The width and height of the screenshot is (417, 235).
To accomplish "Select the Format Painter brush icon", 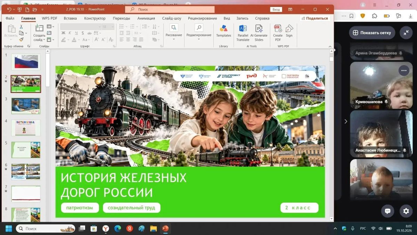I will coord(21,39).
